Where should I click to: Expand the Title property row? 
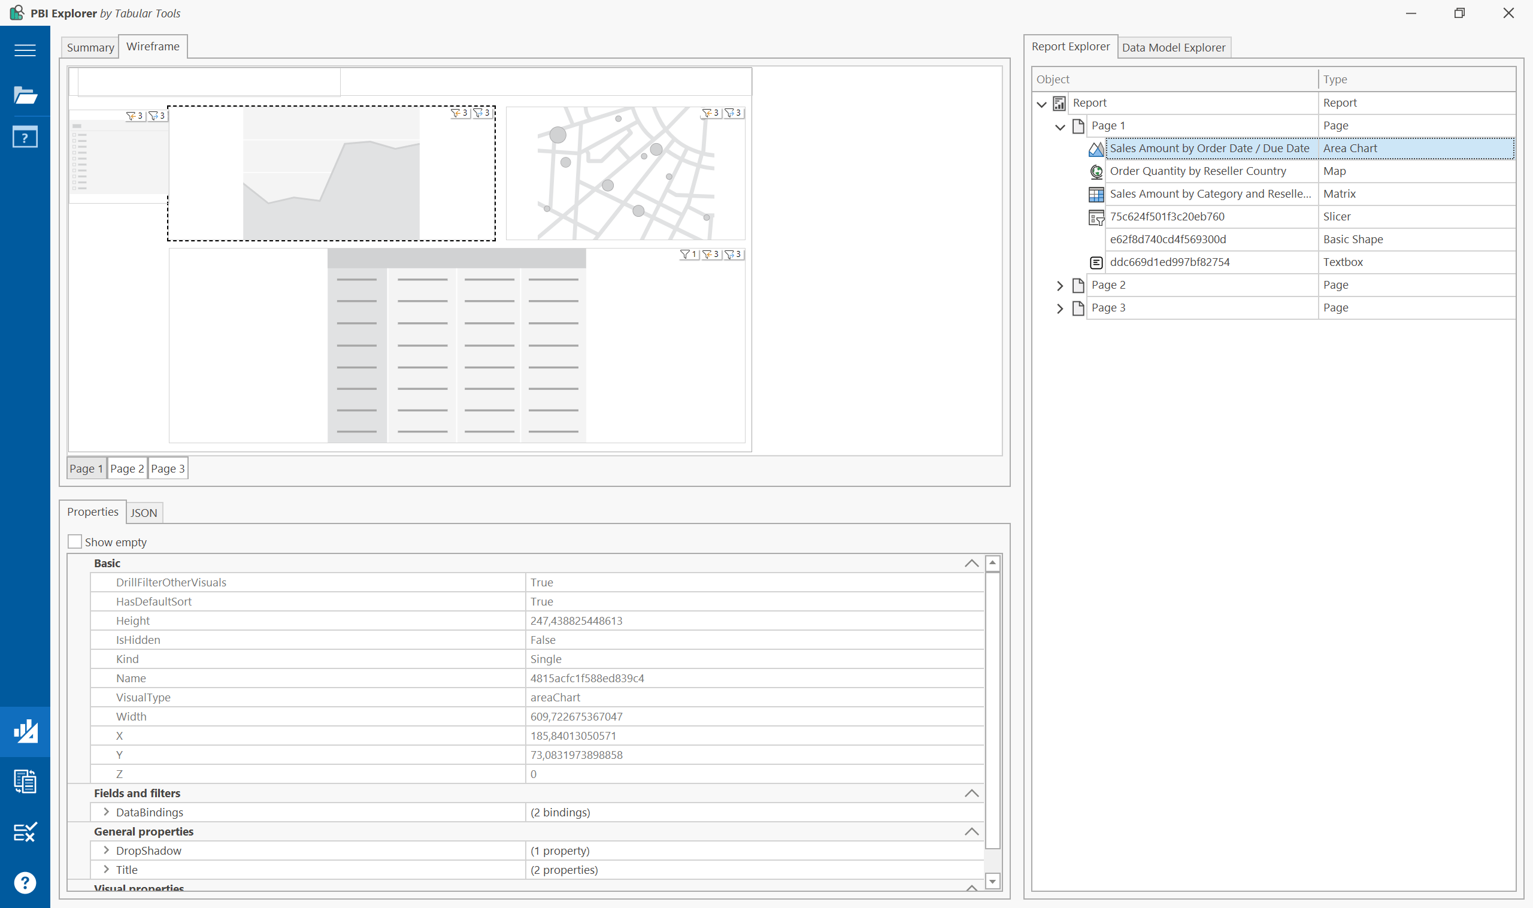(107, 870)
